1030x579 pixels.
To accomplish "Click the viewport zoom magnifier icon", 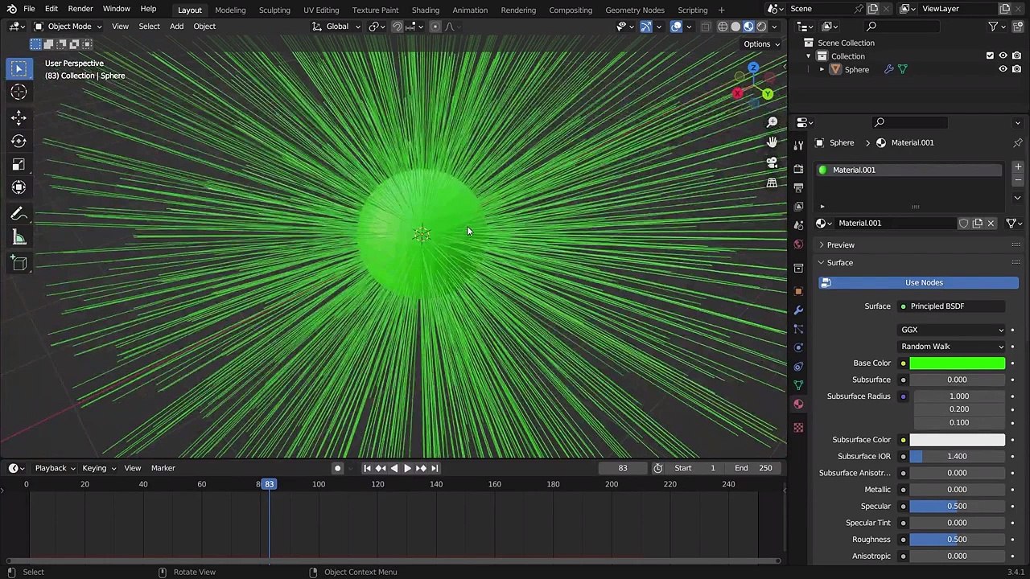I will coord(772,122).
